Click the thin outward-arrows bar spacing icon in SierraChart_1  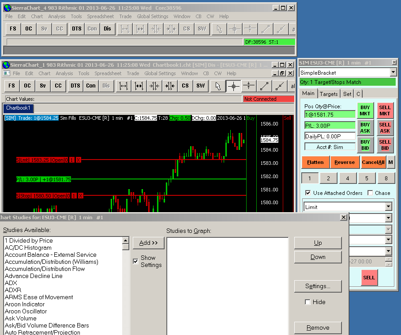124,86
